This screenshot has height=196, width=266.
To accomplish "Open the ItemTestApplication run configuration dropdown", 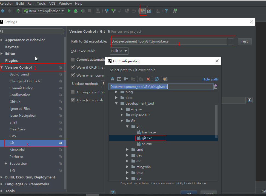I will pos(44,11).
